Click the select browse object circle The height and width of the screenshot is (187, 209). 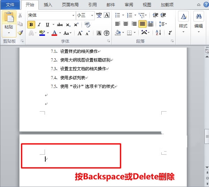pos(207,178)
